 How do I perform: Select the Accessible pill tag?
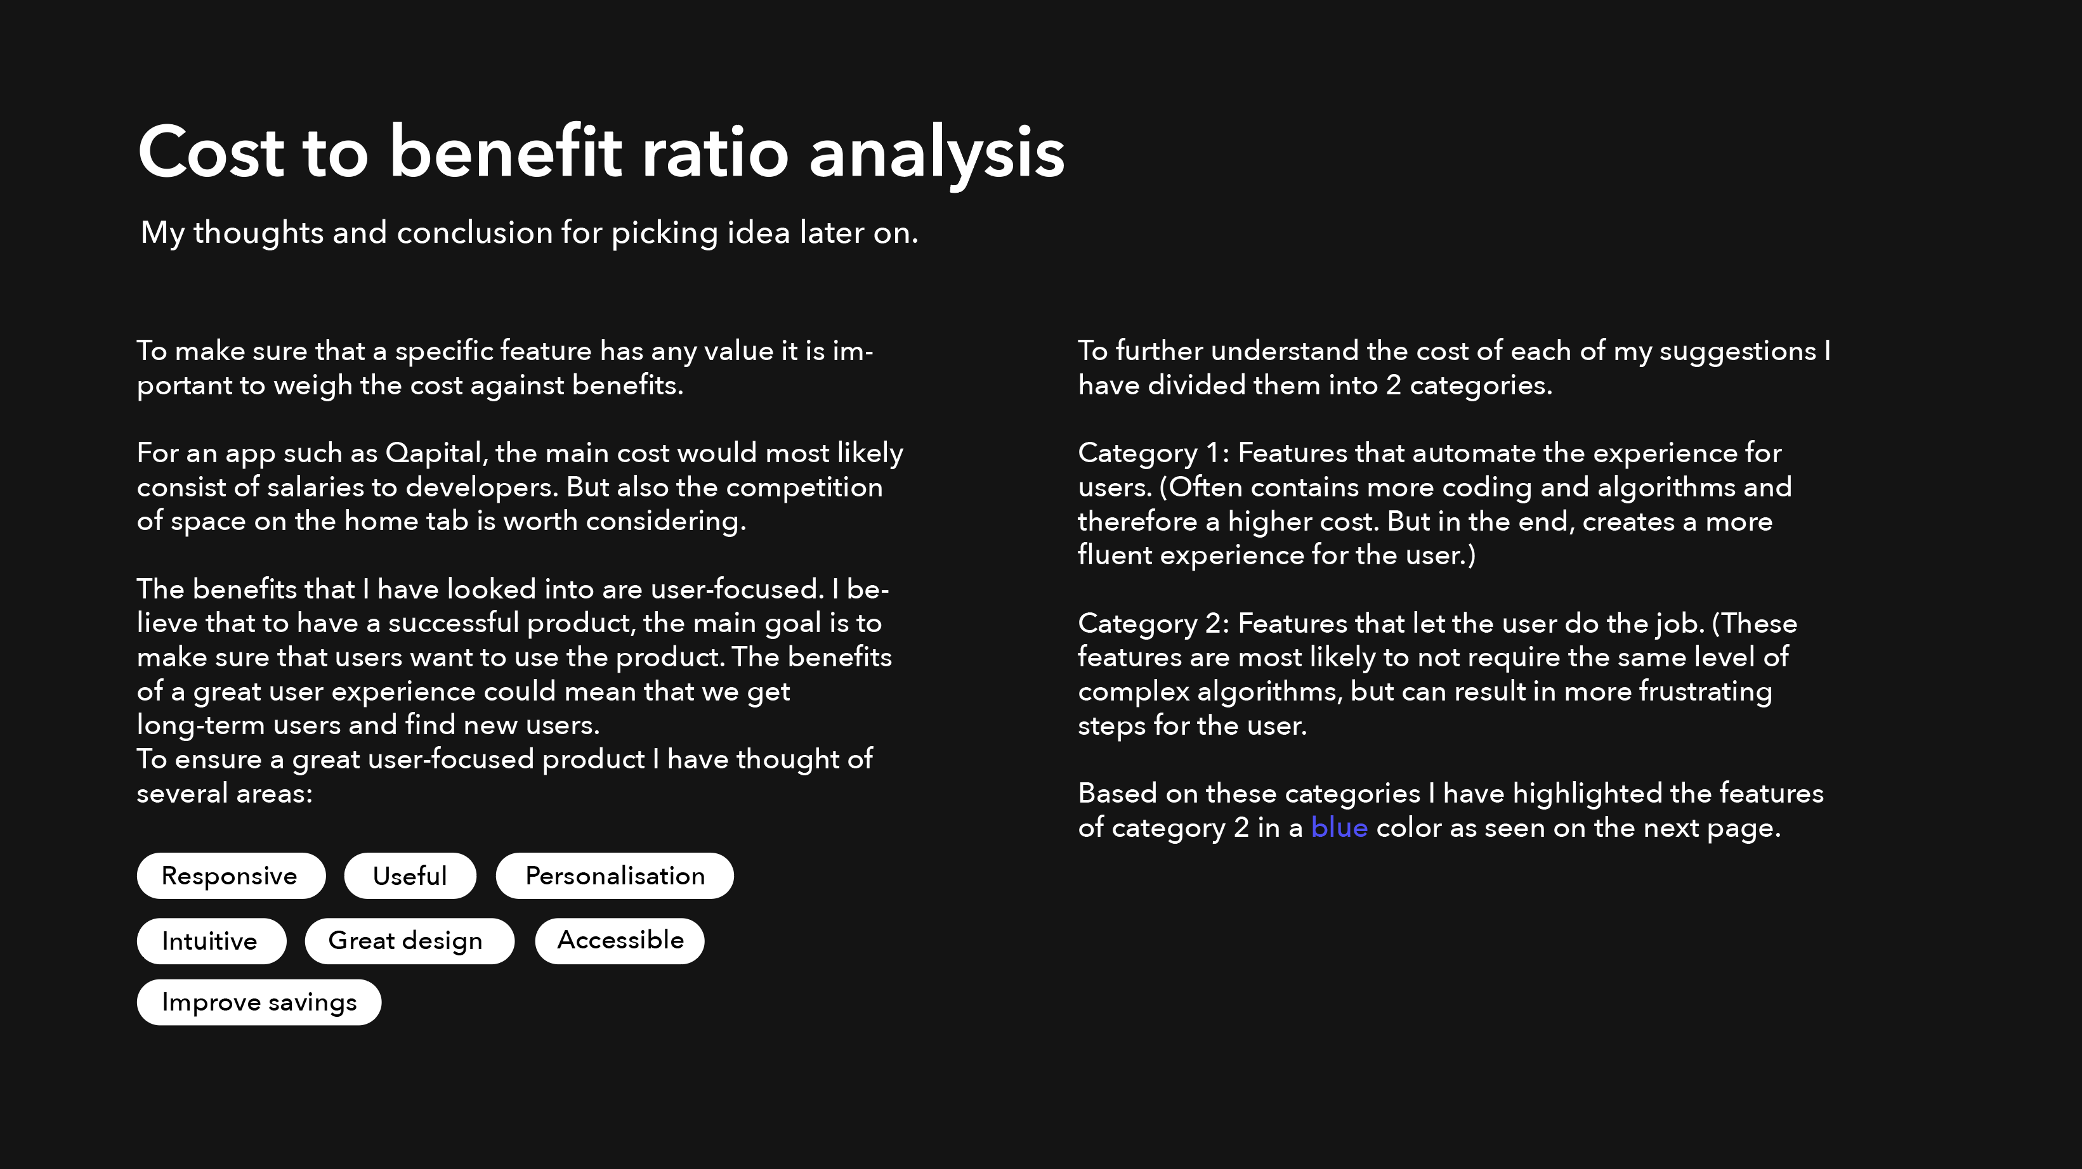pyautogui.click(x=620, y=941)
